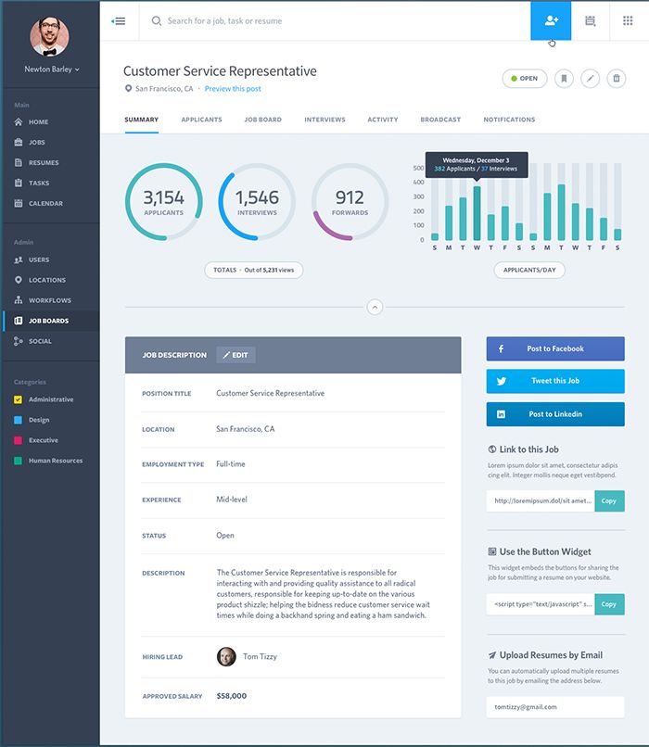
Task: Open Job Boards in the sidebar
Action: (48, 321)
